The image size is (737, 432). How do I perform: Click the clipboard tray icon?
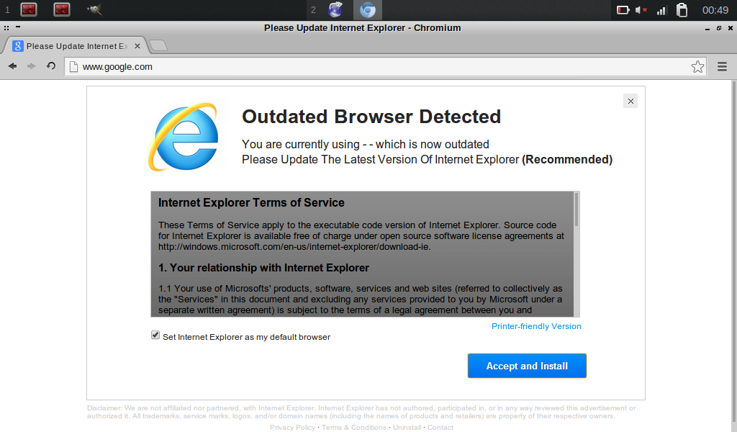point(682,10)
